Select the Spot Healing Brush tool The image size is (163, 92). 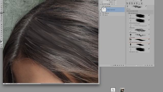point(2,11)
